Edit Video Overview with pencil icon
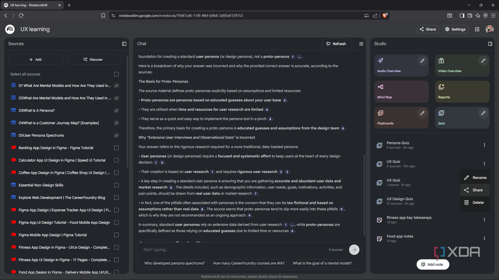 pos(483,61)
